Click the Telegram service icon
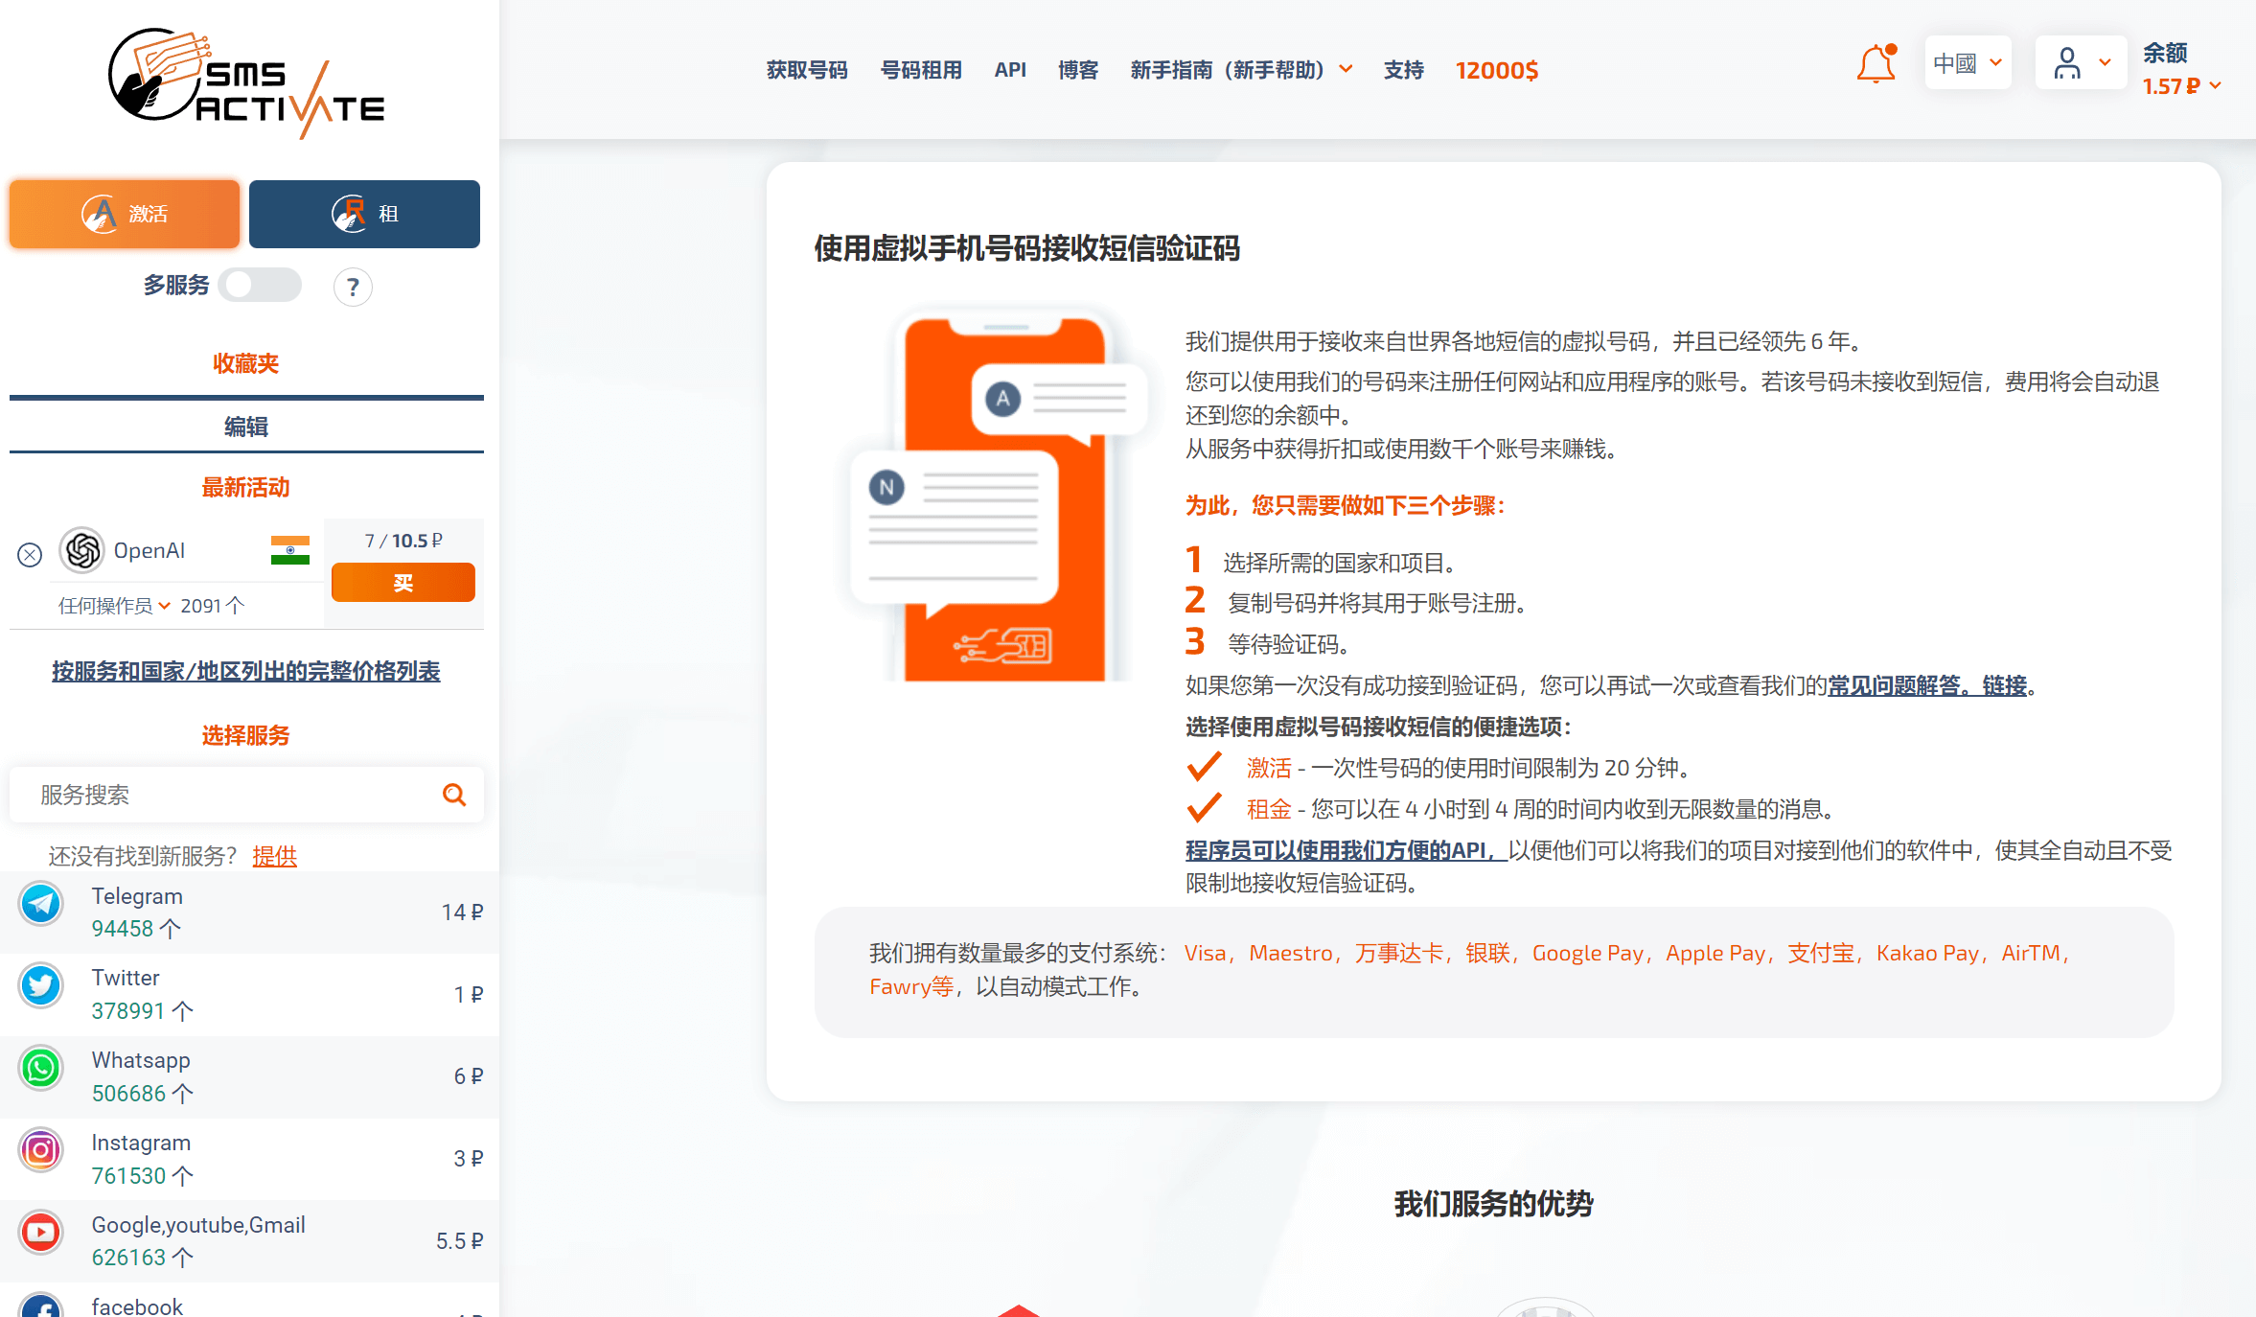Image resolution: width=2256 pixels, height=1317 pixels. tap(41, 904)
